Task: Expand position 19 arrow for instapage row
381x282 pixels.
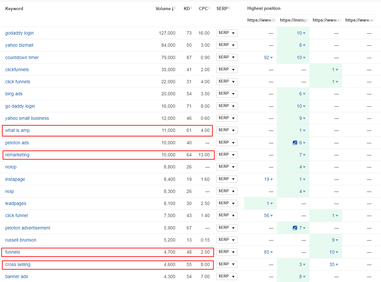Action: pyautogui.click(x=272, y=179)
